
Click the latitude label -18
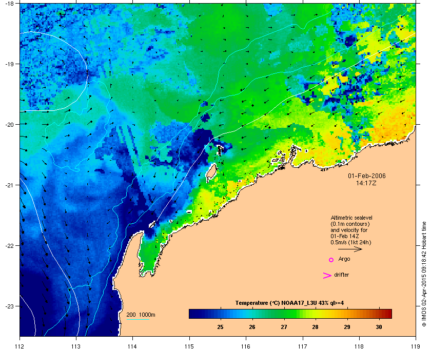click(x=9, y=3)
